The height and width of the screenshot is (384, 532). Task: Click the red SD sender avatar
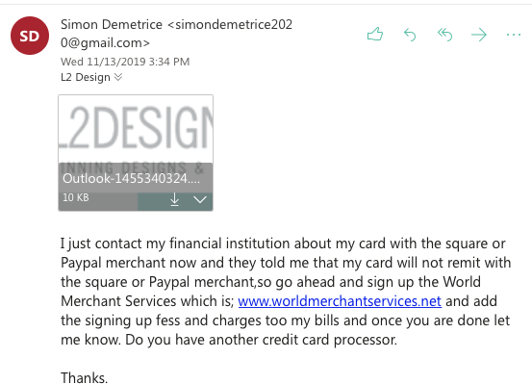(30, 36)
